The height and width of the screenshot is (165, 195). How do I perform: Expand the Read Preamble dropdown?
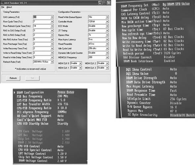(x=107, y=44)
